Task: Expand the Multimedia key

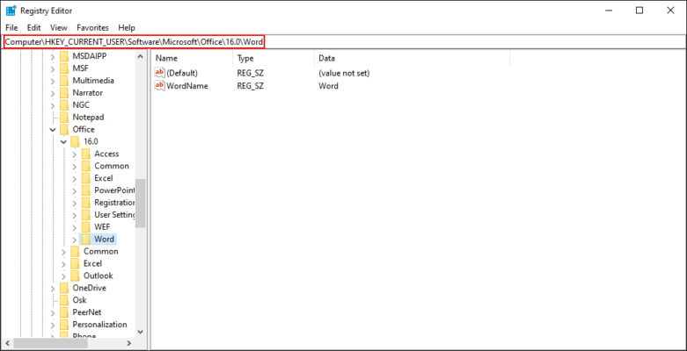Action: [53, 81]
